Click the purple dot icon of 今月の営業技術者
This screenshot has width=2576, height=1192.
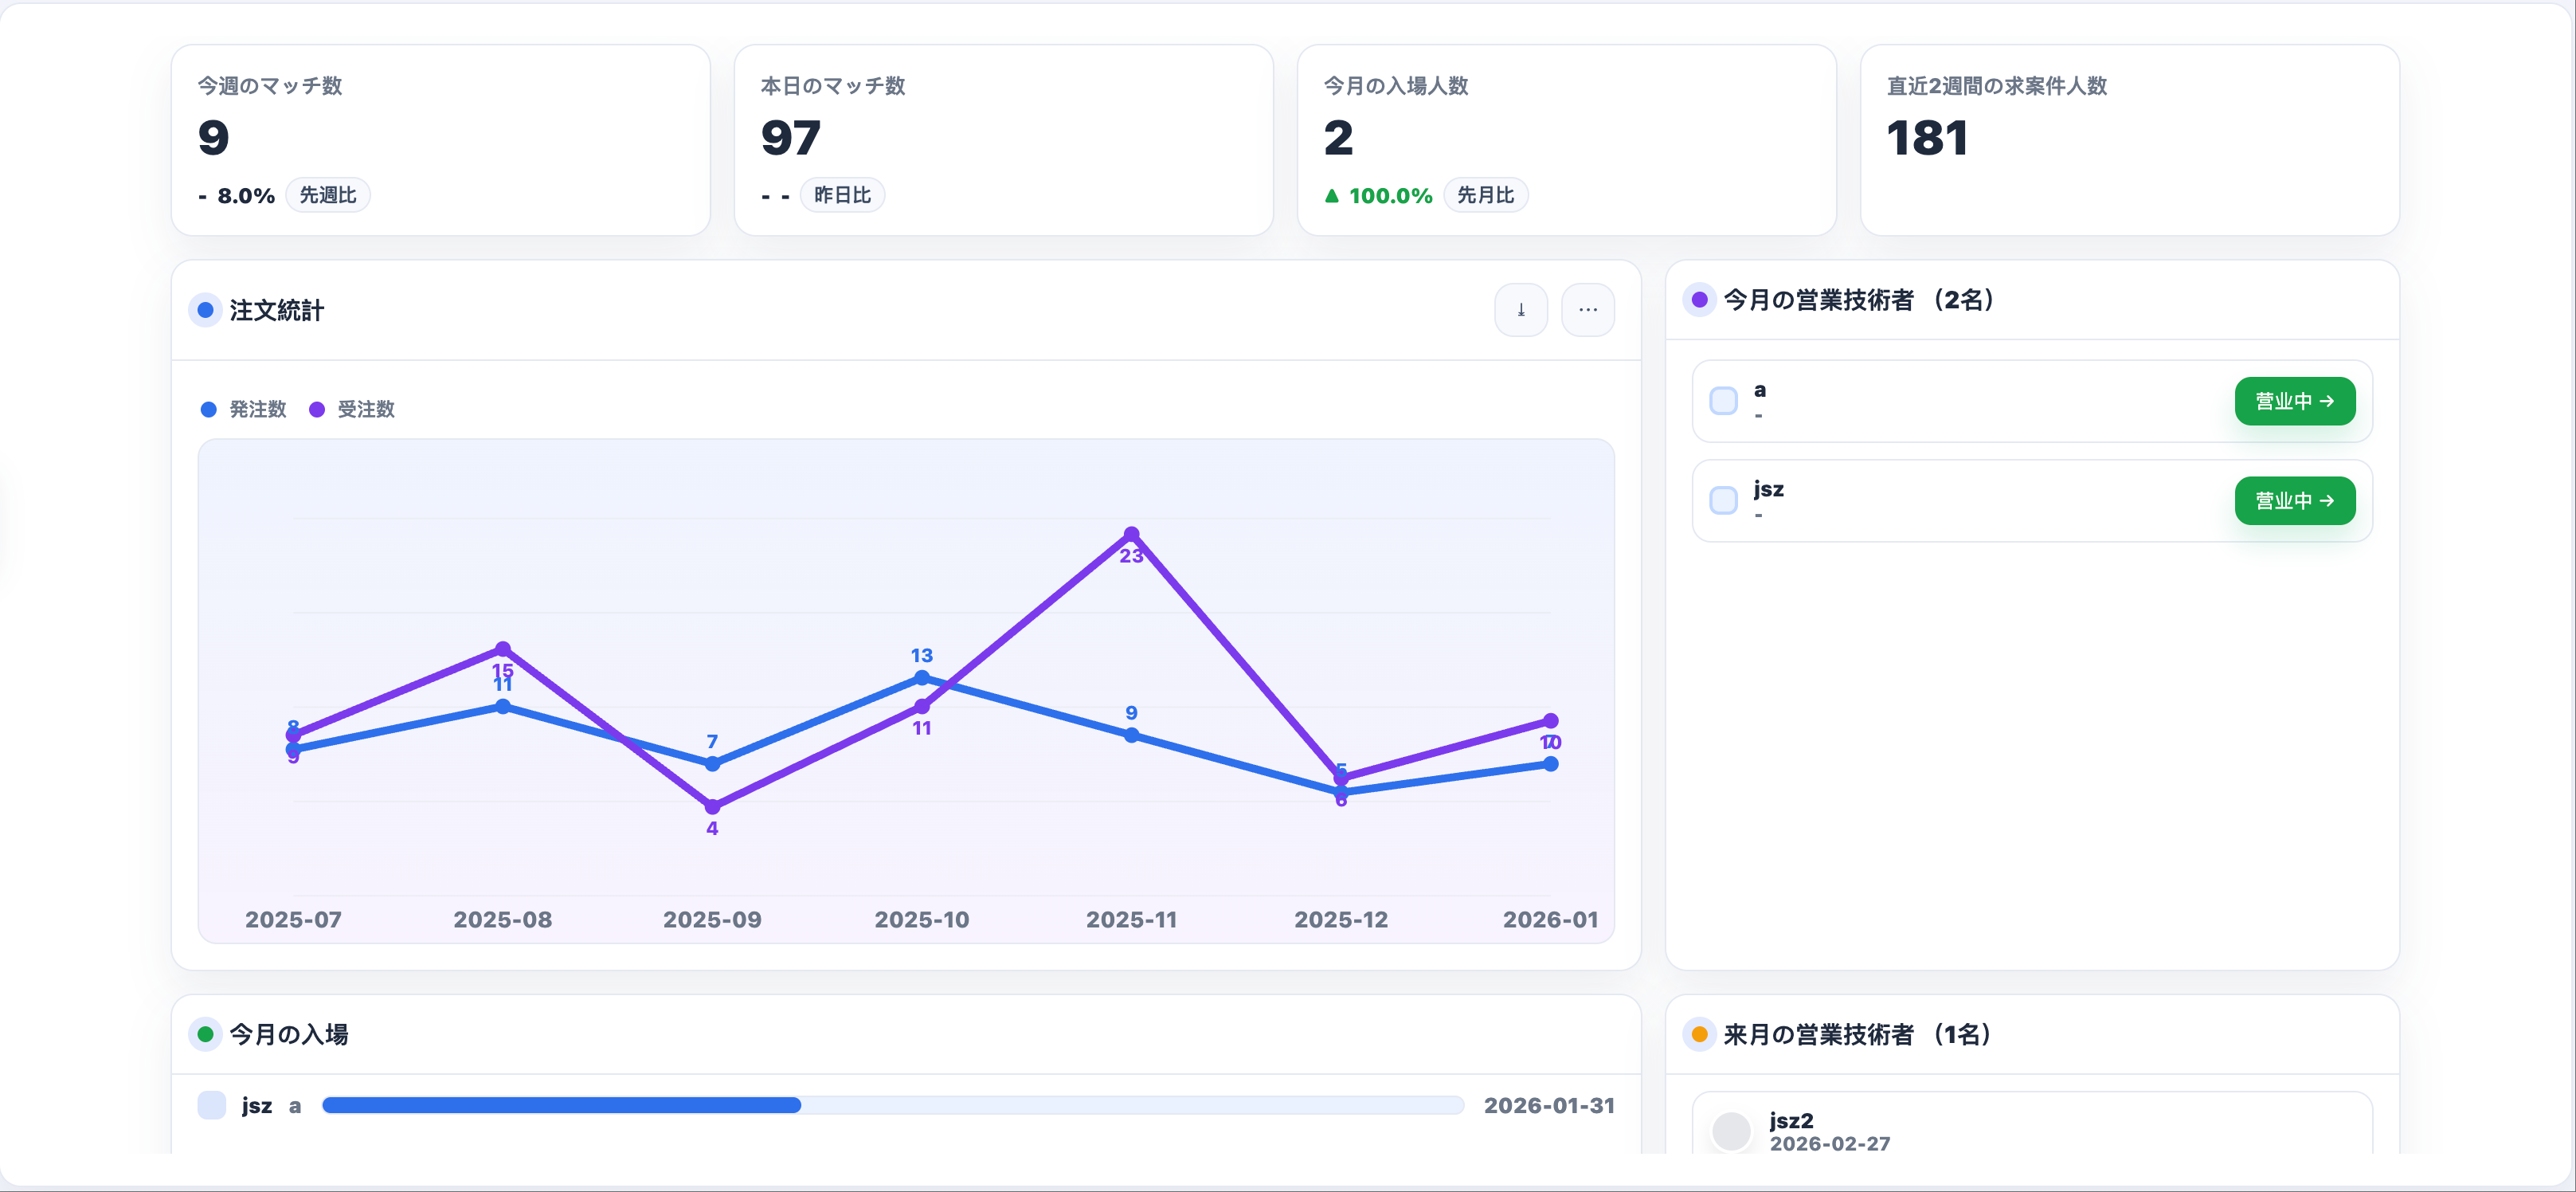tap(1699, 300)
